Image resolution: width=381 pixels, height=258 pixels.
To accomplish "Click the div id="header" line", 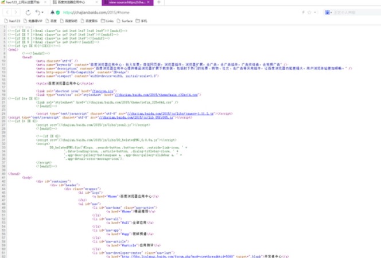I will (x=65, y=185).
